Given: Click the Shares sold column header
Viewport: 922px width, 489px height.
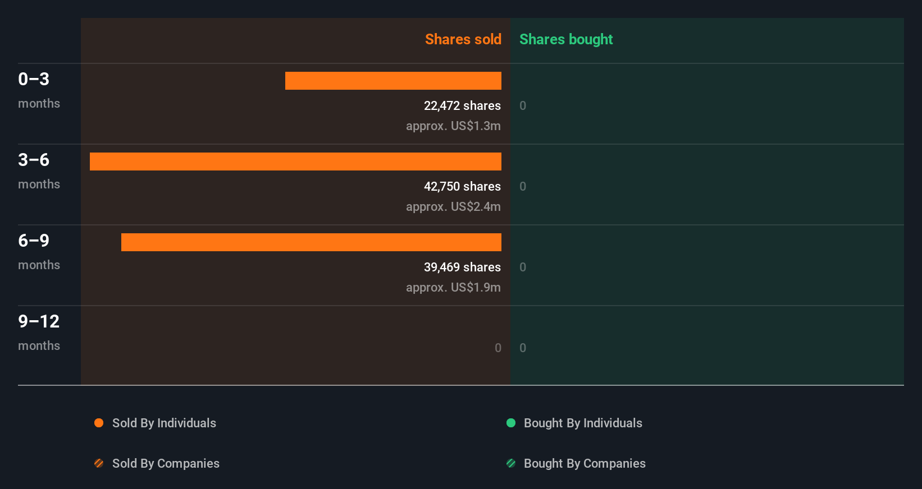Looking at the screenshot, I should (x=463, y=39).
